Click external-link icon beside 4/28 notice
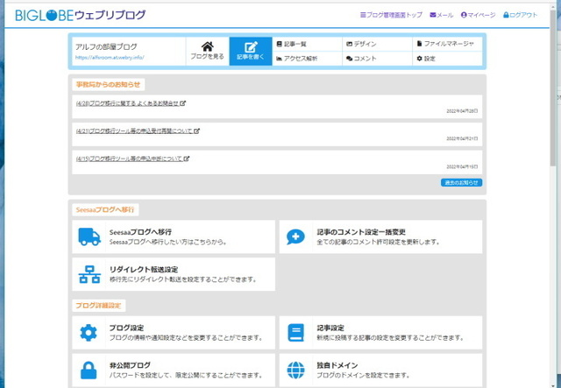Viewport: 561px width, 388px height. [x=183, y=103]
